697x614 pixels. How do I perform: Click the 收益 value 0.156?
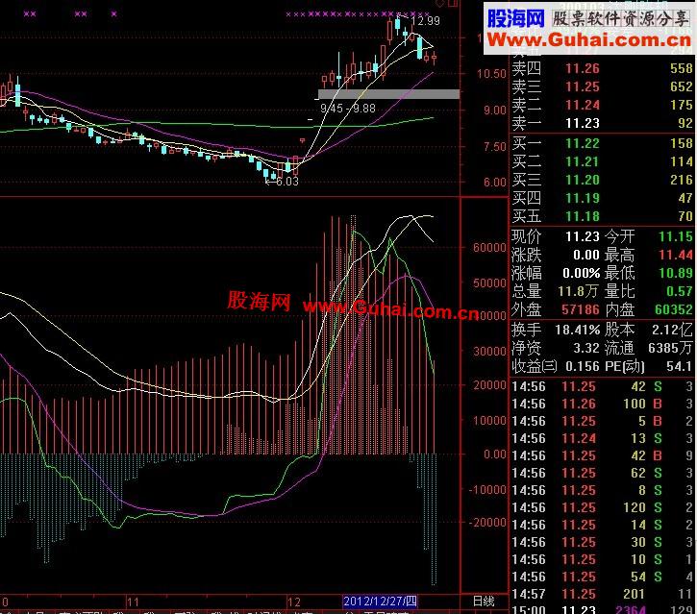[x=583, y=366]
